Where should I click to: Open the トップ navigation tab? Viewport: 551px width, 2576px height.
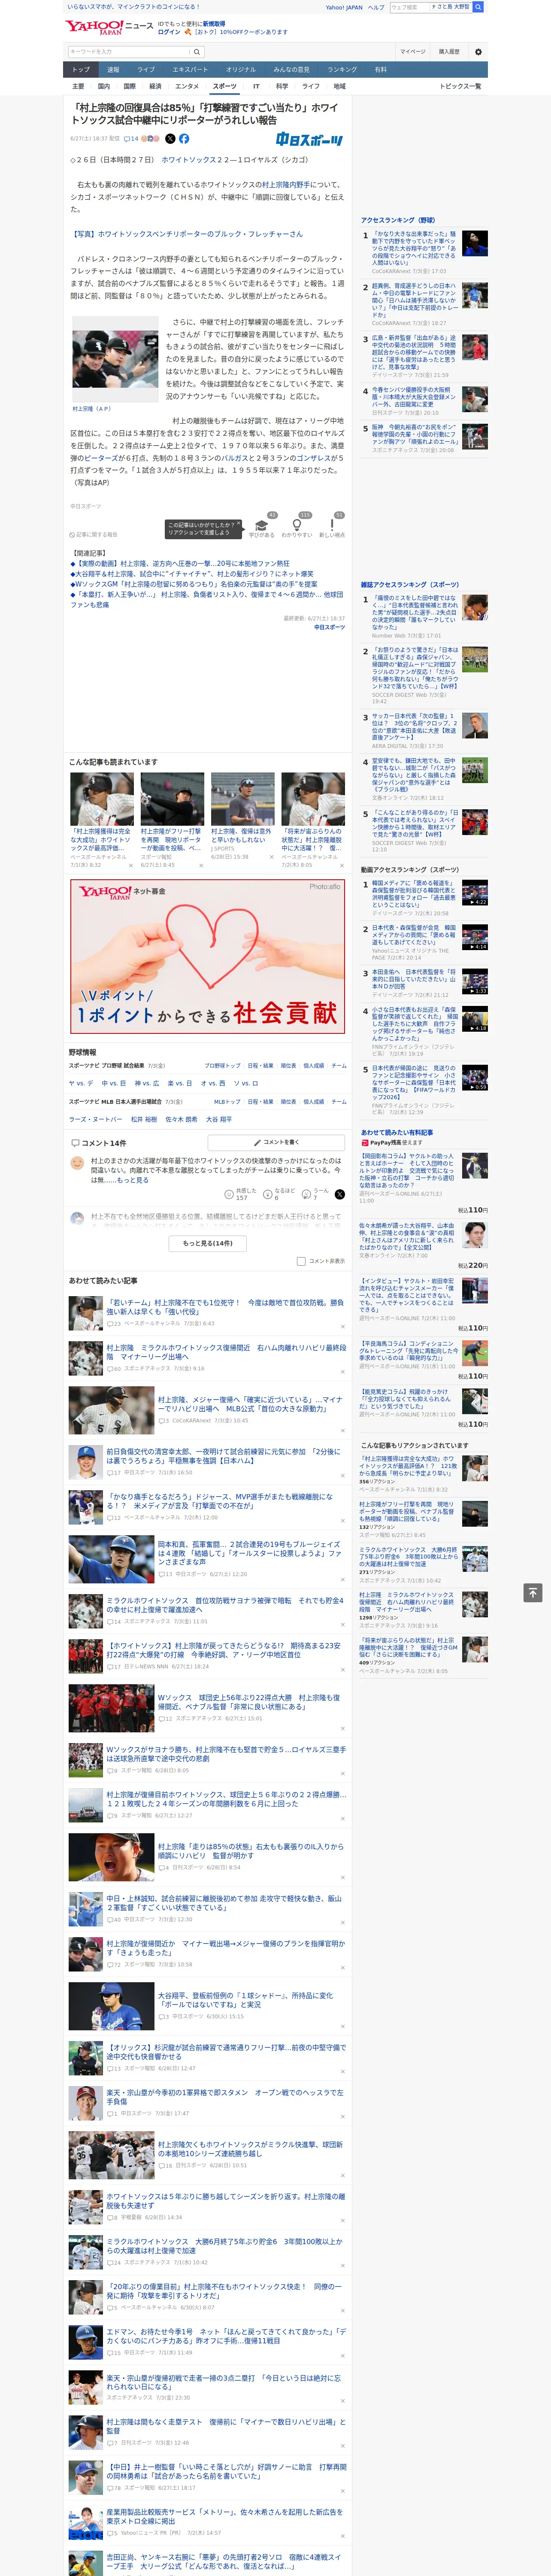pos(81,70)
